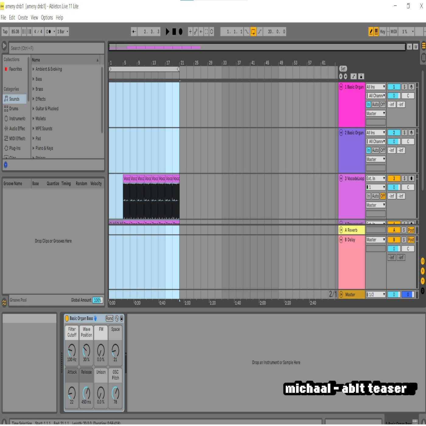Turn off the Basic Organ Bass device activator

67,318
